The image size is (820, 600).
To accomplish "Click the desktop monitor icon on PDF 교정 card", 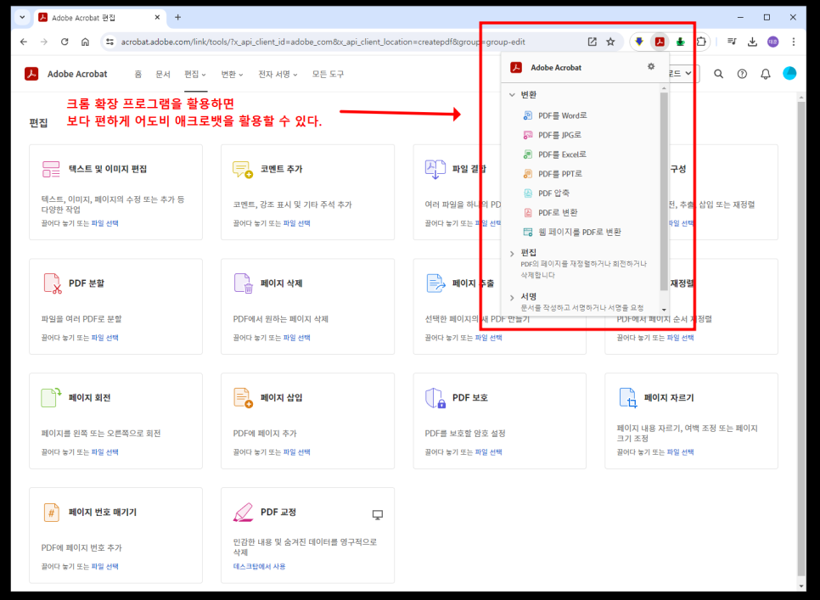I will 378,515.
